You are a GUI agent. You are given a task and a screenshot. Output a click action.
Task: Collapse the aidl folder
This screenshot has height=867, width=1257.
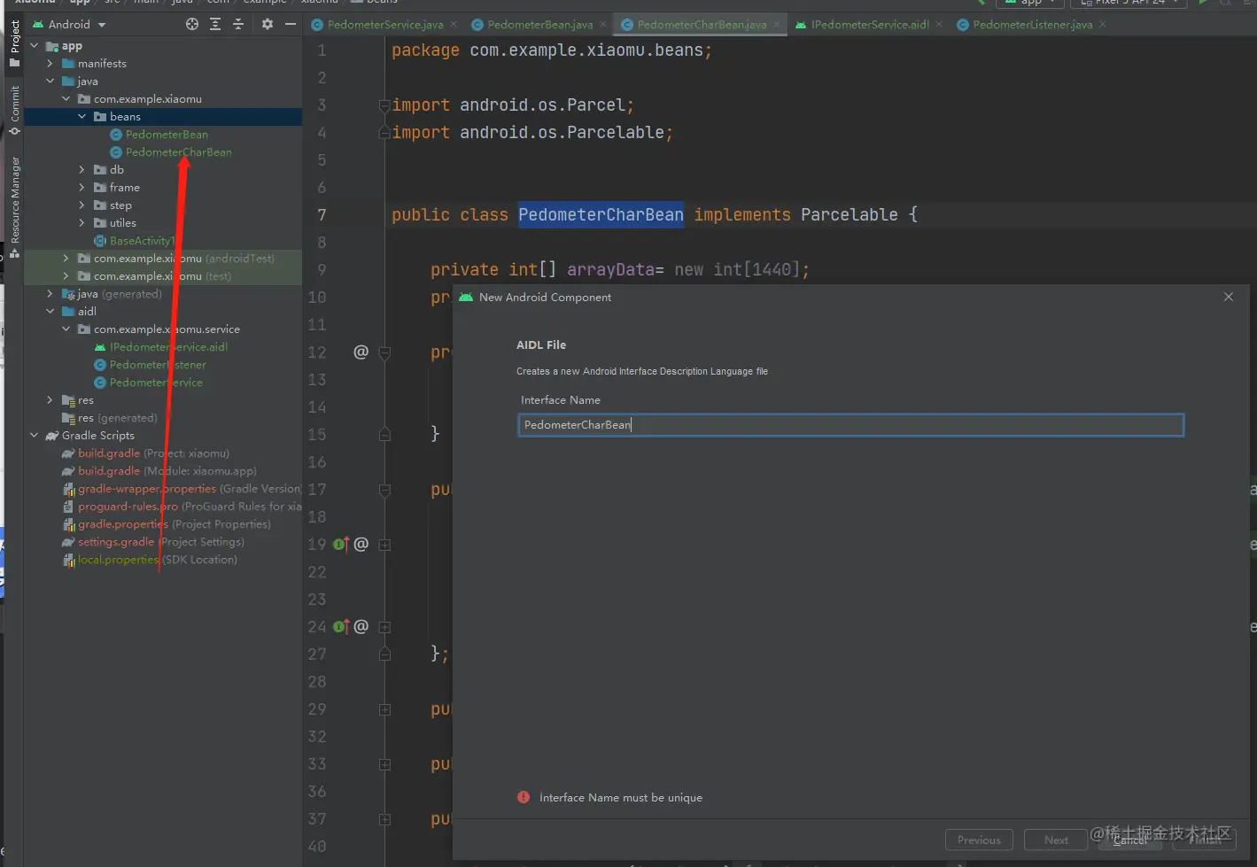(50, 312)
